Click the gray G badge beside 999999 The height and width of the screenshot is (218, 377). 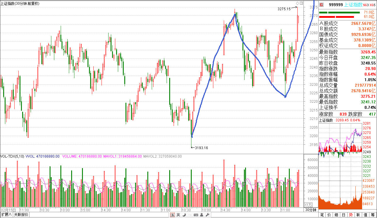(x=321, y=5)
